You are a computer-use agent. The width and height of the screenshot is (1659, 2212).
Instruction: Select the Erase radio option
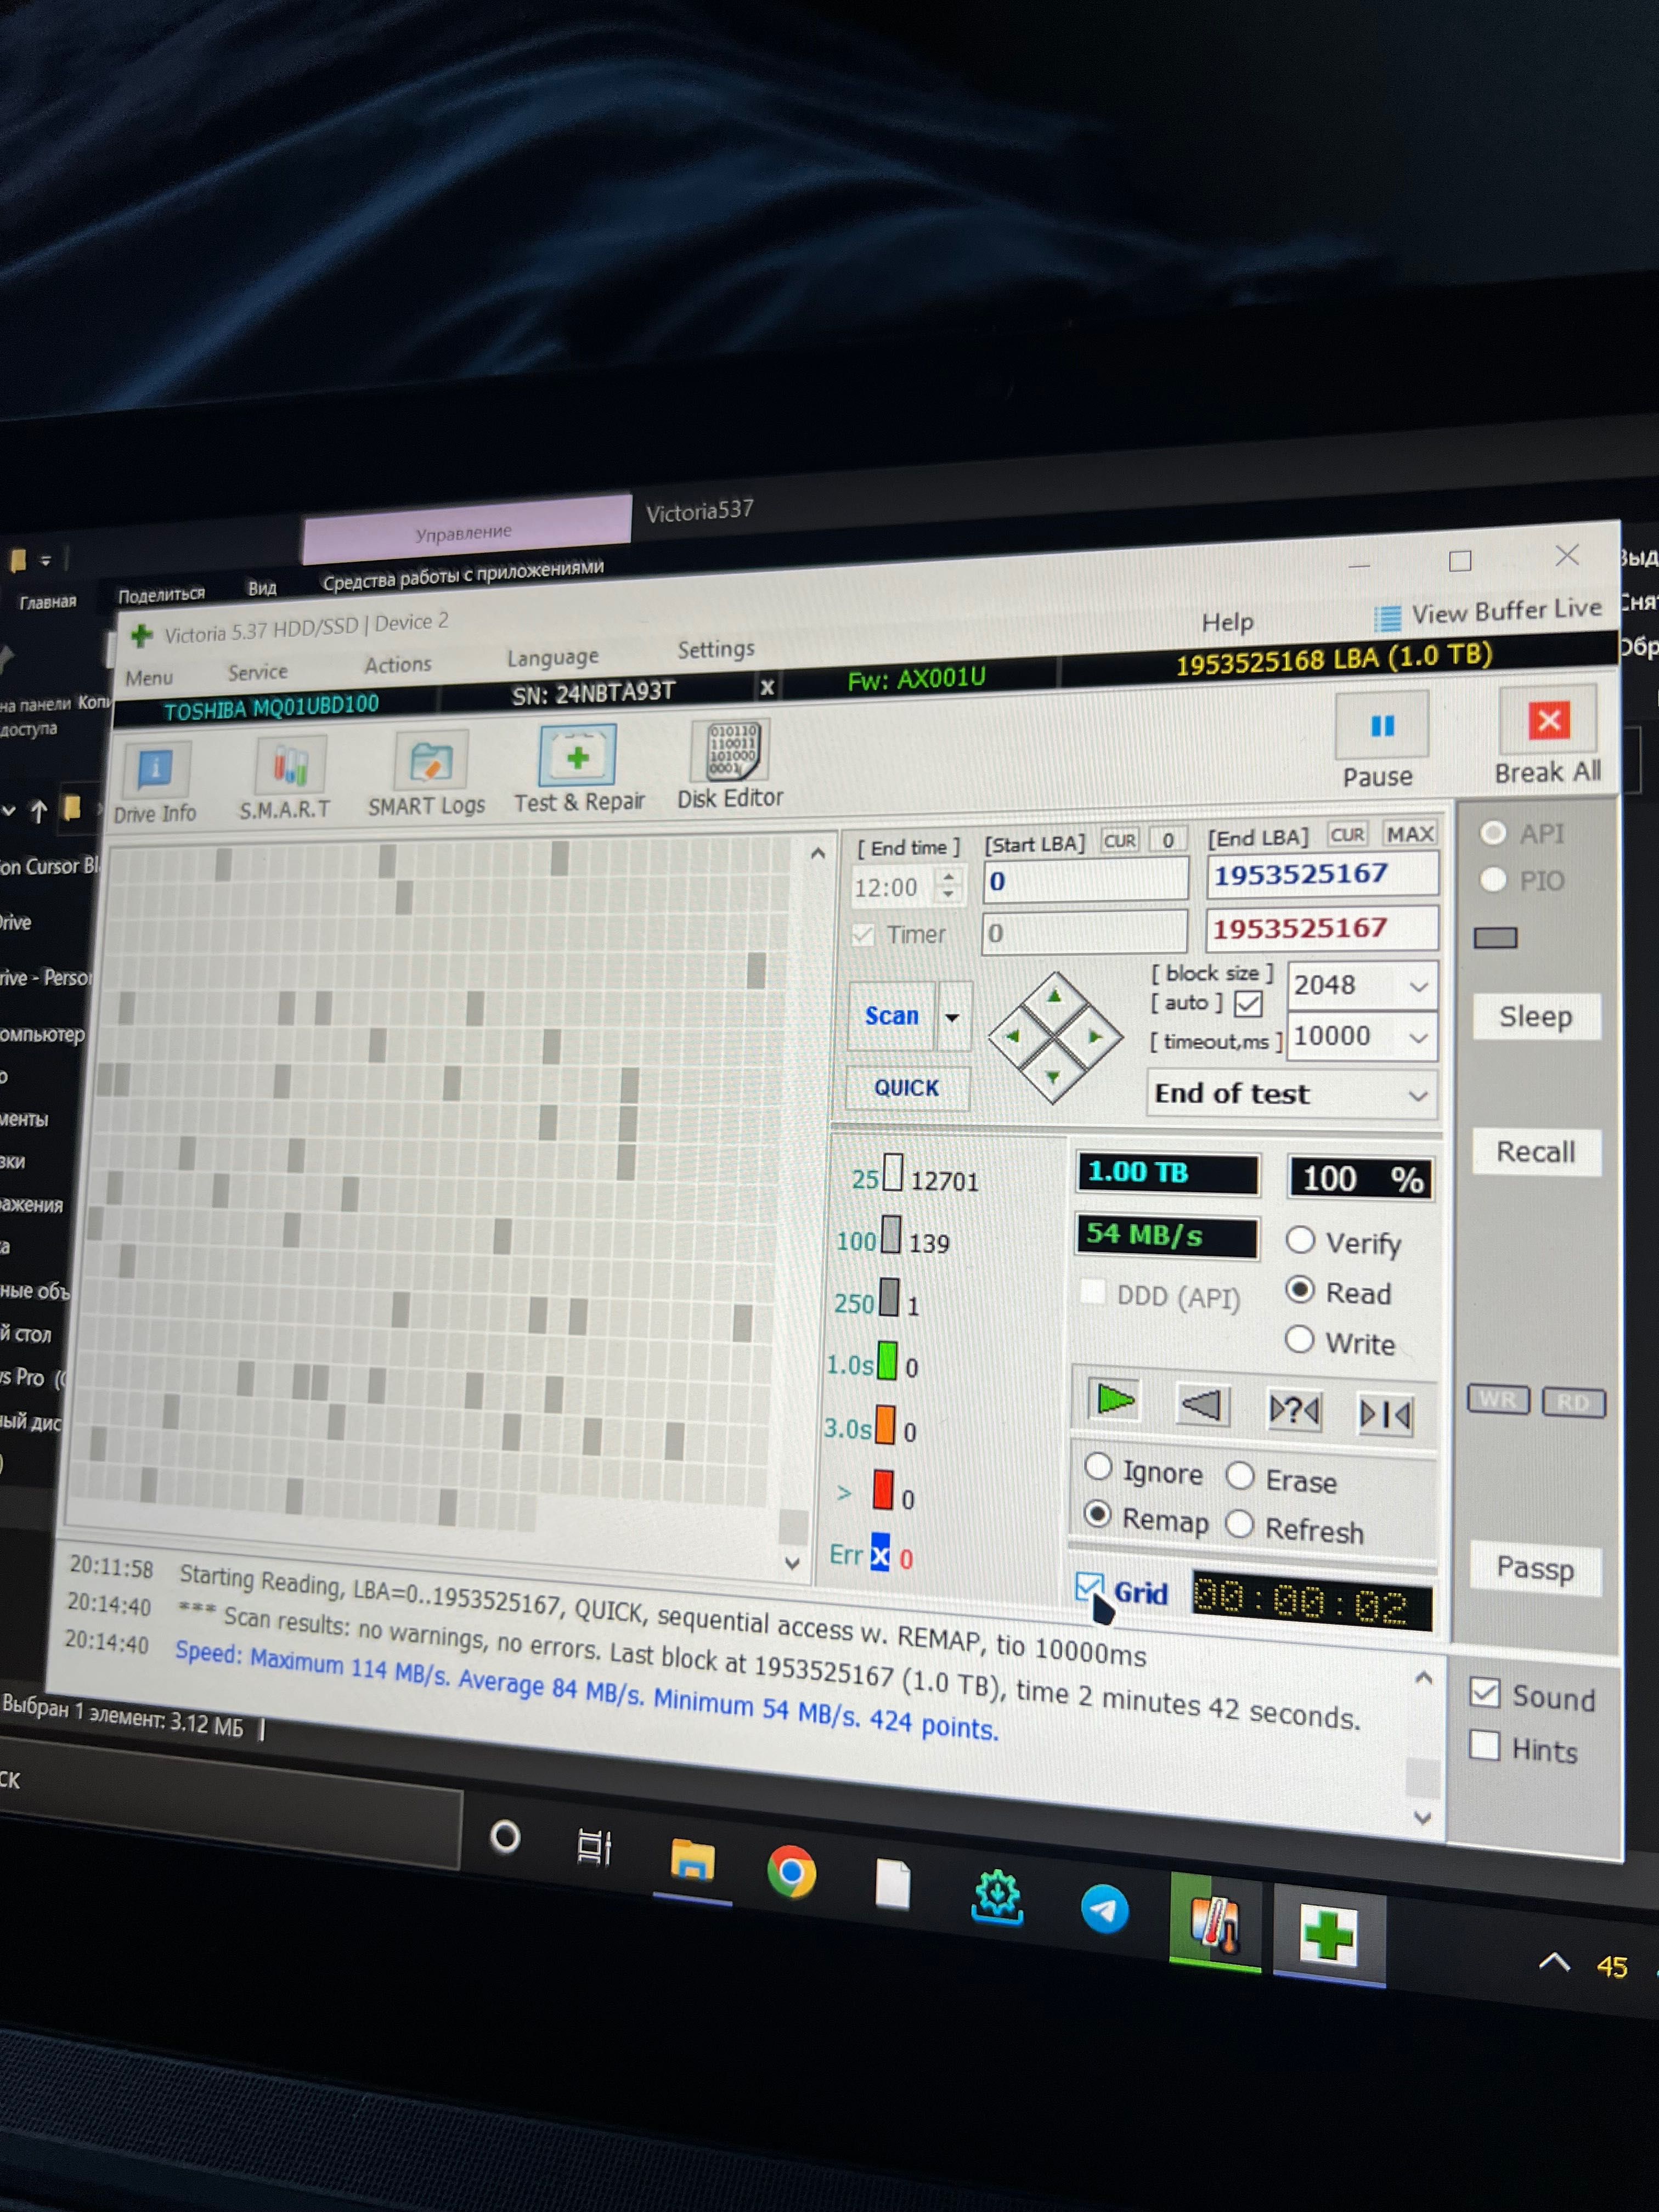point(1240,1475)
